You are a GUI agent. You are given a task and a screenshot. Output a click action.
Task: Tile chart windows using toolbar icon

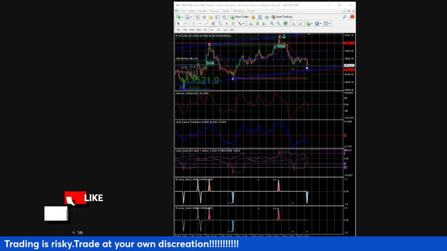click(x=285, y=23)
